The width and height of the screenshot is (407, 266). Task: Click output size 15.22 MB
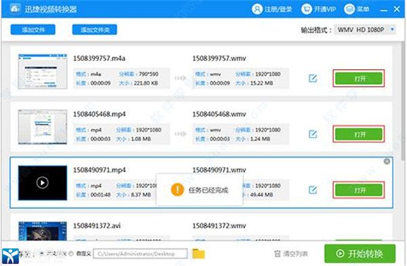point(262,83)
